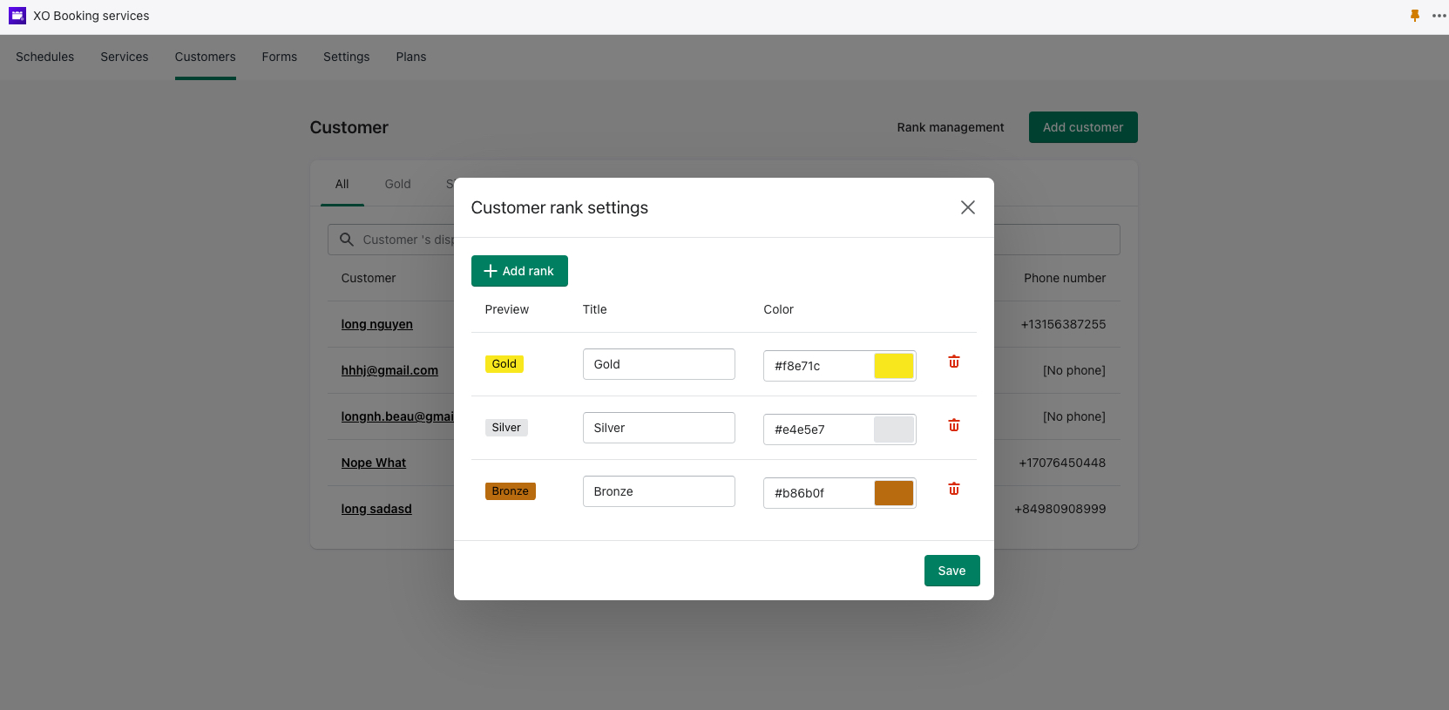Pick the Bronze brown color swatch
This screenshot has height=710, width=1449.
point(894,493)
